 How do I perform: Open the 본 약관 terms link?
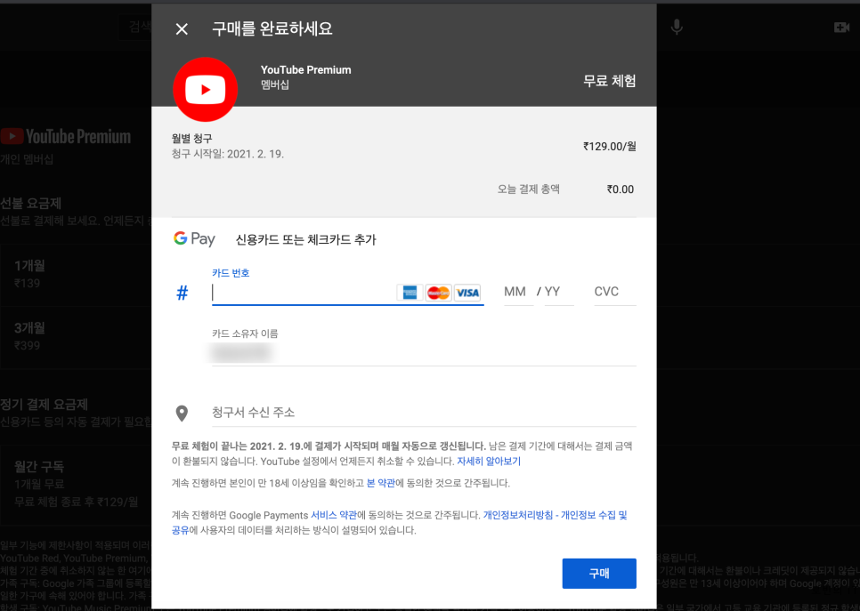click(x=381, y=483)
